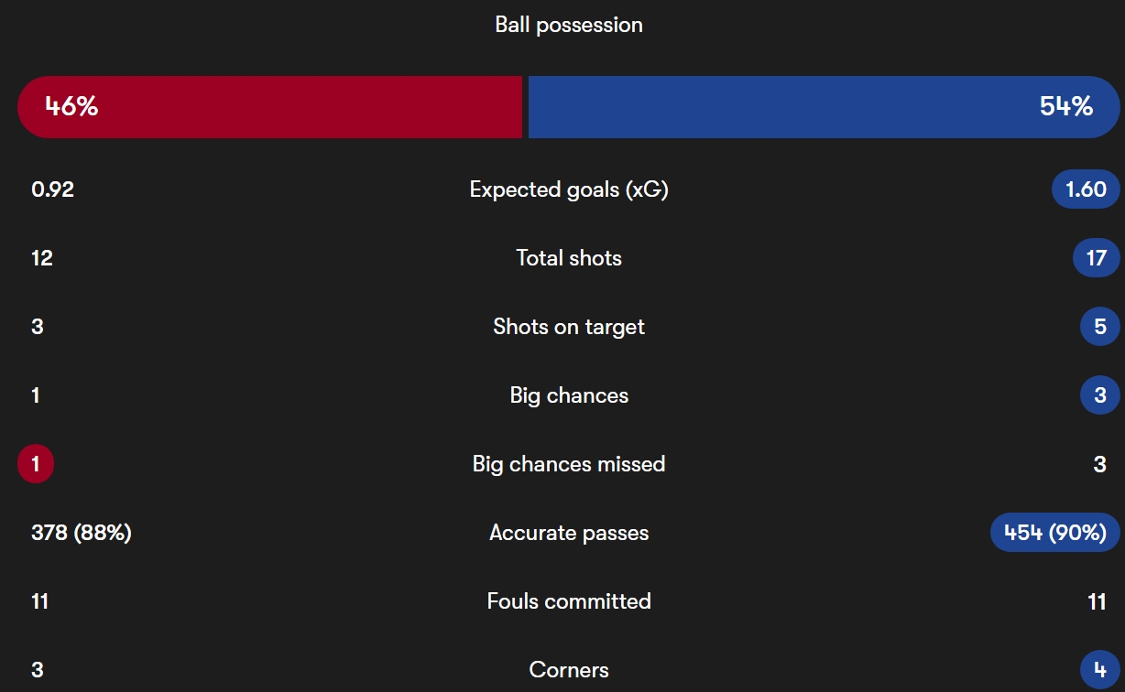Click the 454 (90%) accurate passes badge
This screenshot has height=692, width=1125.
pyautogui.click(x=1055, y=533)
